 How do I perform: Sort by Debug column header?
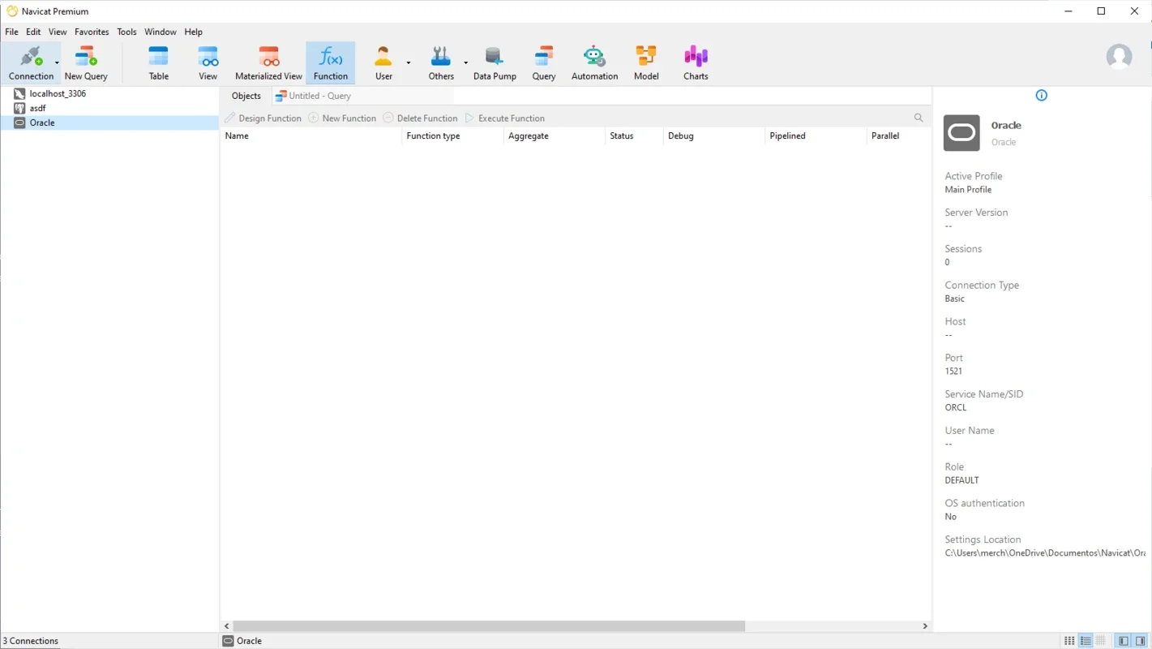[x=714, y=135]
